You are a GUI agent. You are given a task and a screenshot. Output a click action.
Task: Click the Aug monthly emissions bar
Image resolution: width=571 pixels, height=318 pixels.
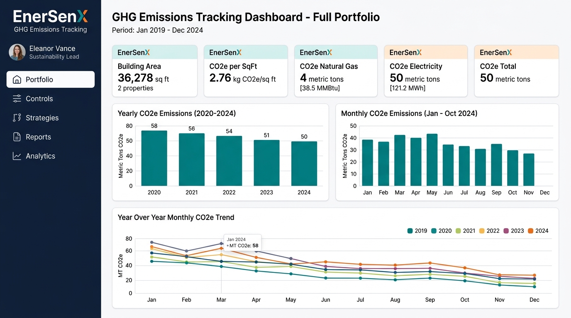(480, 167)
